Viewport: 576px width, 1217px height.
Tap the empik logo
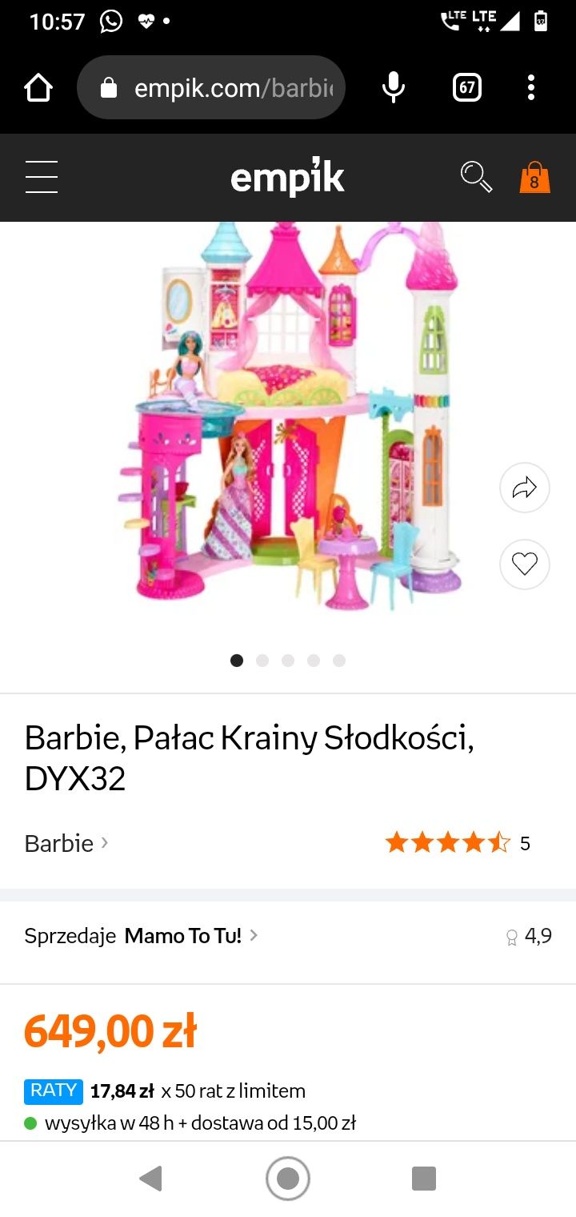287,177
